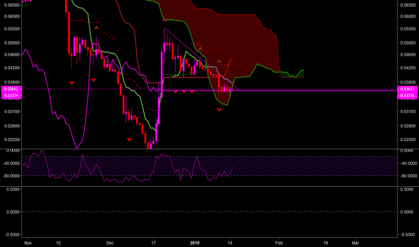The image size is (419, 247).
Task: Click the 0.02550 label on right price axis
Action: coord(408,139)
